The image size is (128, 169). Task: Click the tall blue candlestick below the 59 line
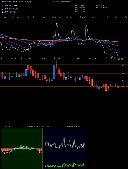point(54,72)
